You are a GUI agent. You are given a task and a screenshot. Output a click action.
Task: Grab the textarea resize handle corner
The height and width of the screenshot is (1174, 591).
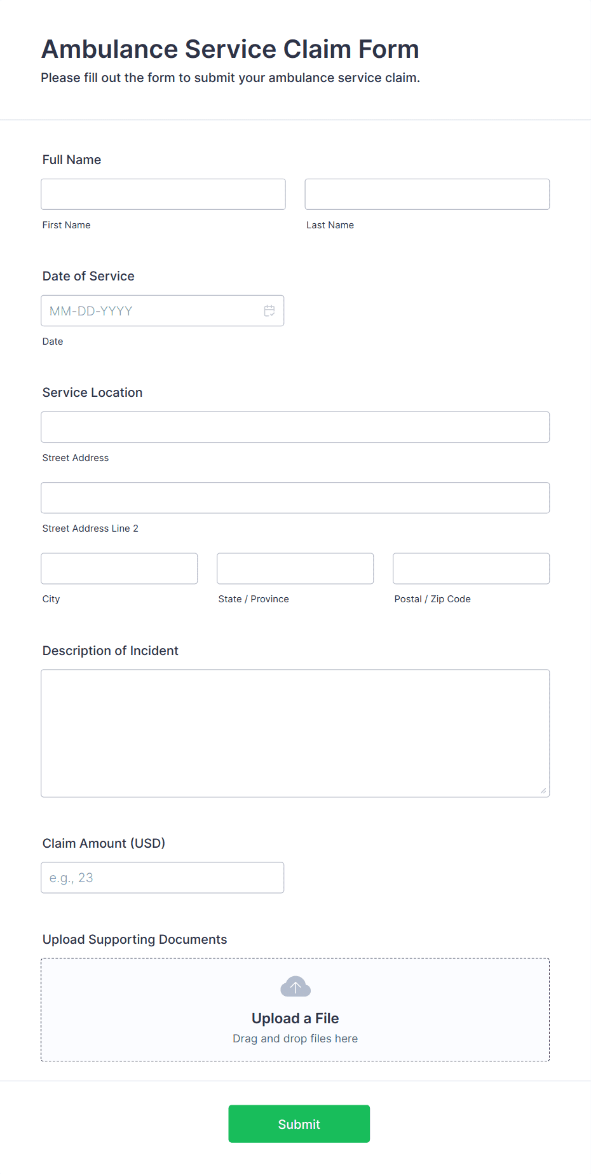543,791
